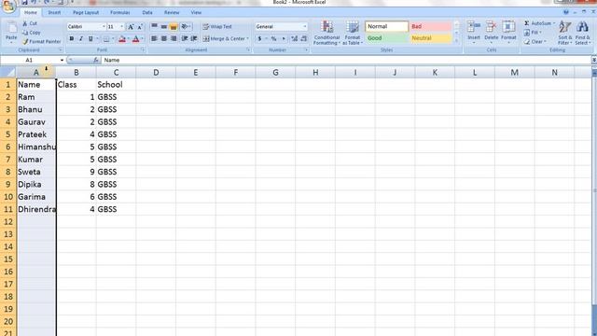Open the View ribbon tab
This screenshot has width=597, height=336.
196,12
